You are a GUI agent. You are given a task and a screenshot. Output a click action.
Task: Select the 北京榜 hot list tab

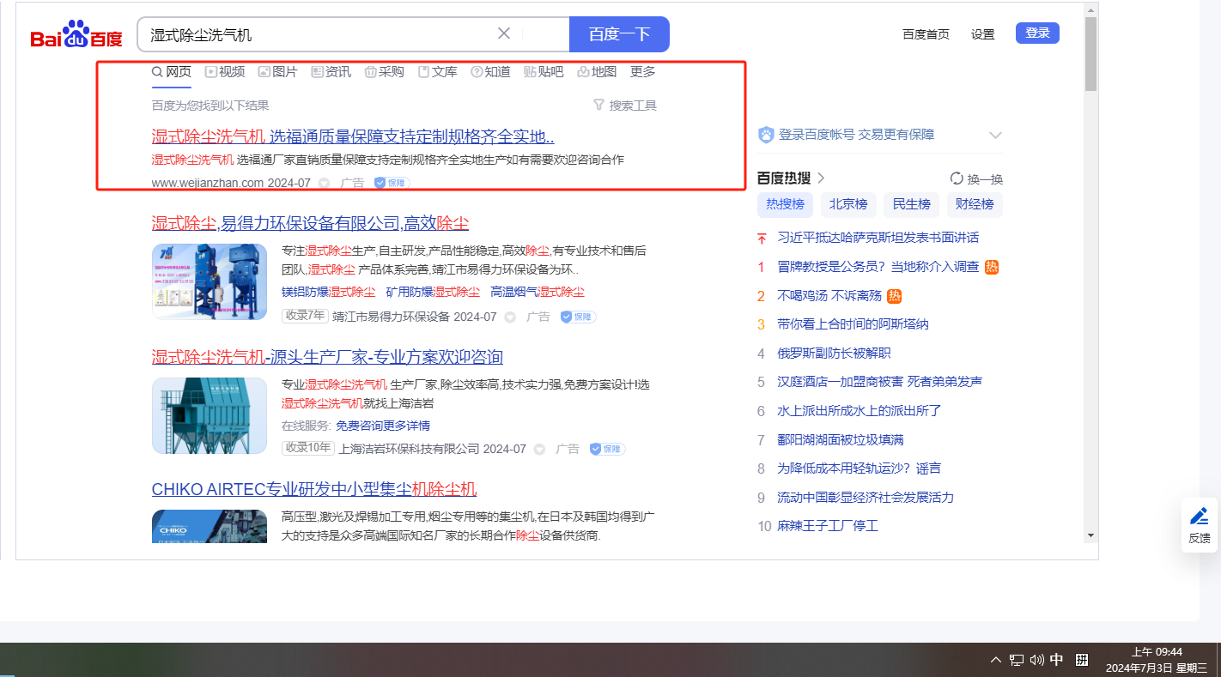pyautogui.click(x=847, y=204)
